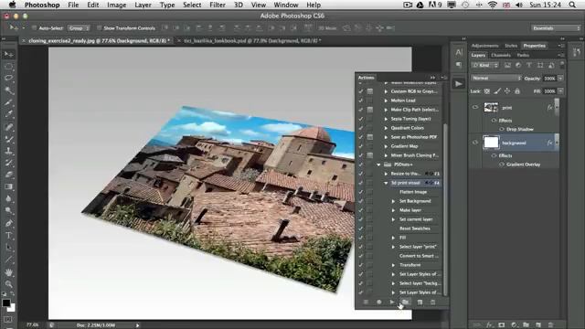Expand the Set Background step
Viewport: 585px width, 329px height.
393,201
